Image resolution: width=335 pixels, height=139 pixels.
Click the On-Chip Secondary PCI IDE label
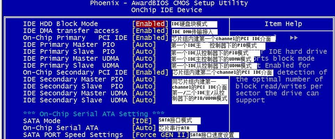[x=75, y=72]
